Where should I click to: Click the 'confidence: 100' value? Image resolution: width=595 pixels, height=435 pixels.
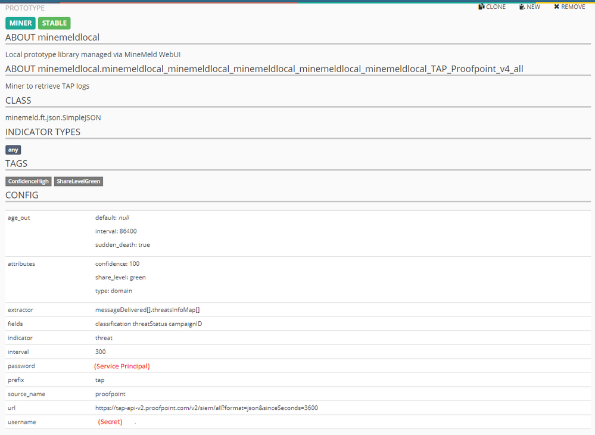click(x=117, y=264)
